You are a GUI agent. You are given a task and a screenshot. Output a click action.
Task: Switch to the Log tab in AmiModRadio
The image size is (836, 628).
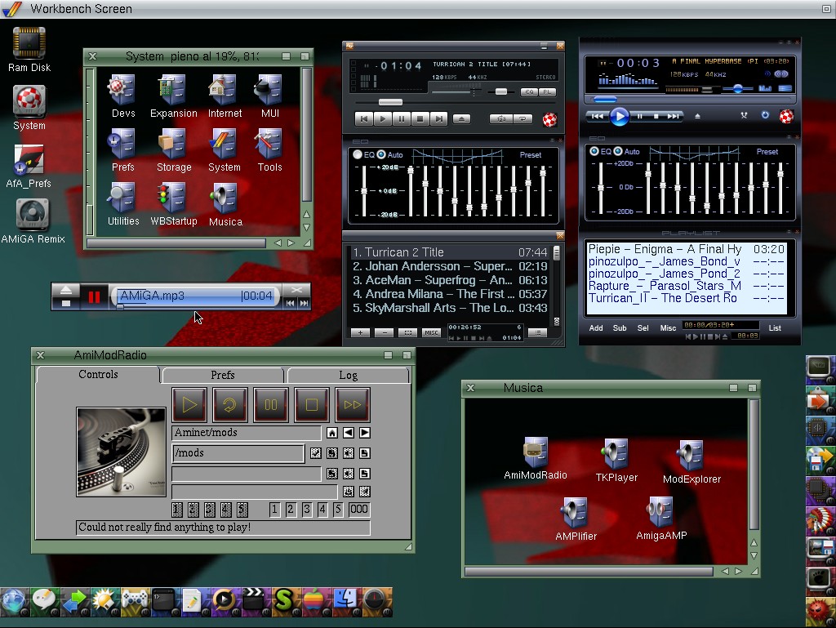(348, 375)
